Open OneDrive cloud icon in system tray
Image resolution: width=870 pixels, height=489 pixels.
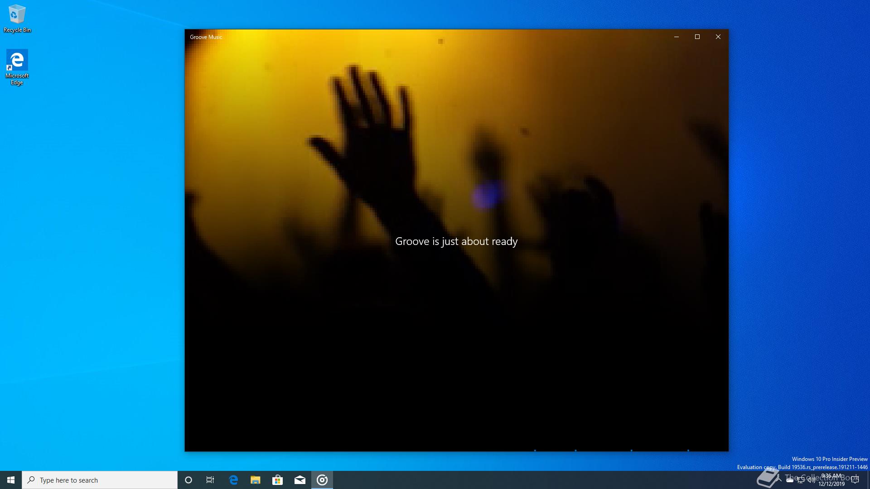(x=790, y=480)
